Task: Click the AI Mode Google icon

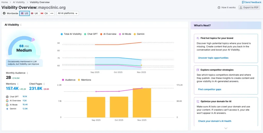Action: 7,105
